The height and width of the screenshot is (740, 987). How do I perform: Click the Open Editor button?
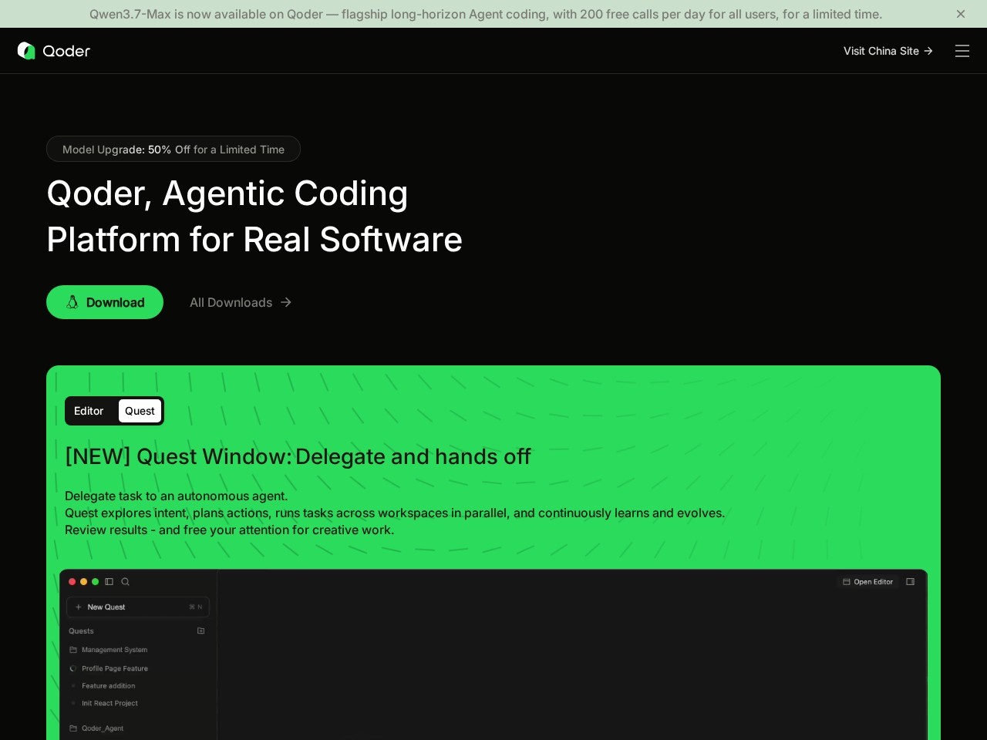(868, 582)
